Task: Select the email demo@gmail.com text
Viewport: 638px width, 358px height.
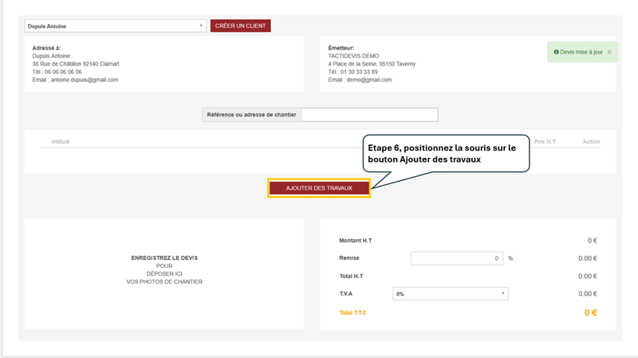Action: (x=369, y=80)
